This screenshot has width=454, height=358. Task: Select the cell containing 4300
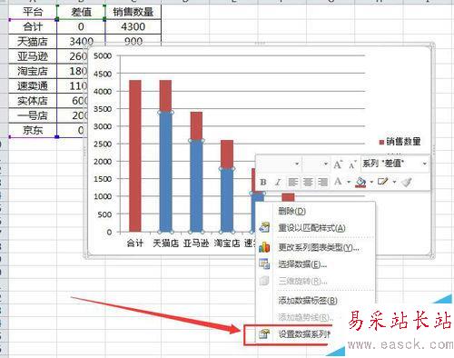[133, 26]
